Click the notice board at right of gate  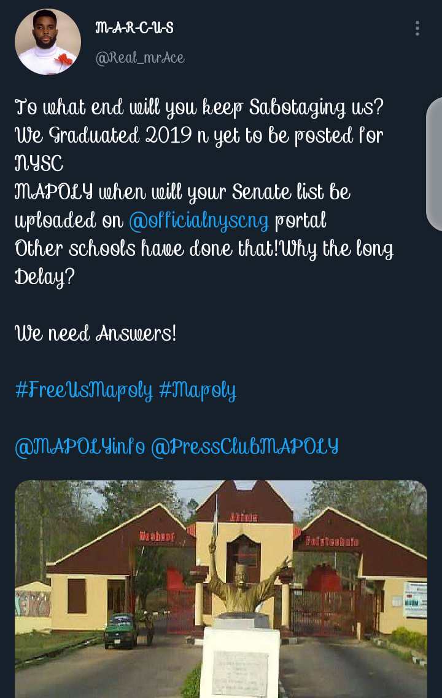pos(415,599)
